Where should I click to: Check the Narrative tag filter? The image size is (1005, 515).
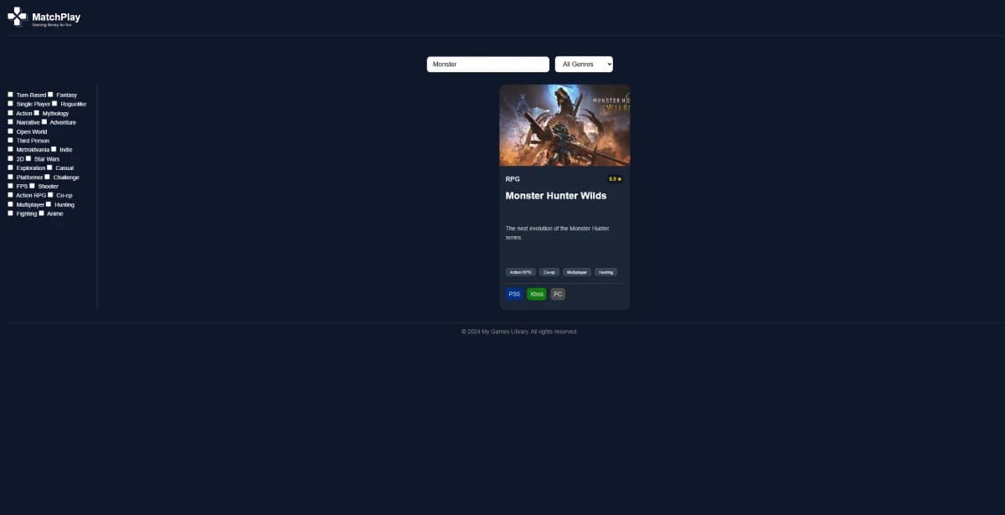(x=11, y=122)
